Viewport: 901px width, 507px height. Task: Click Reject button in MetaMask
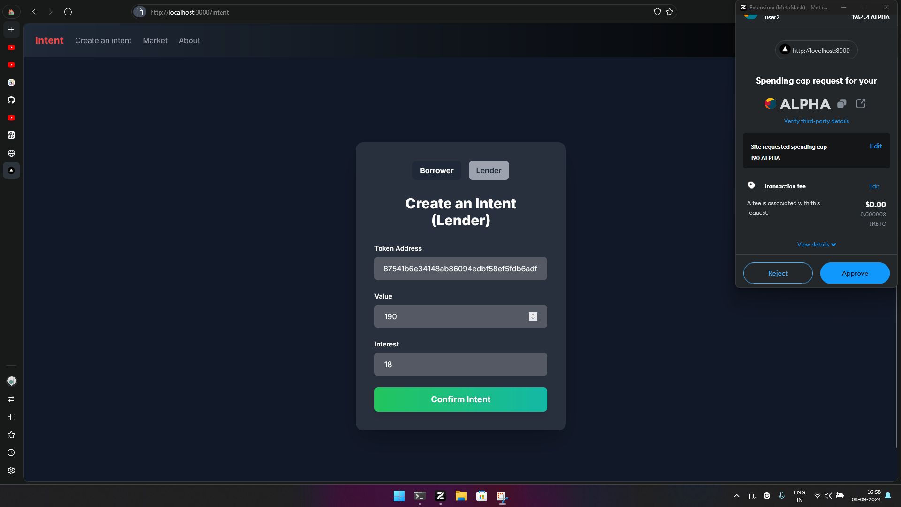[x=778, y=273]
